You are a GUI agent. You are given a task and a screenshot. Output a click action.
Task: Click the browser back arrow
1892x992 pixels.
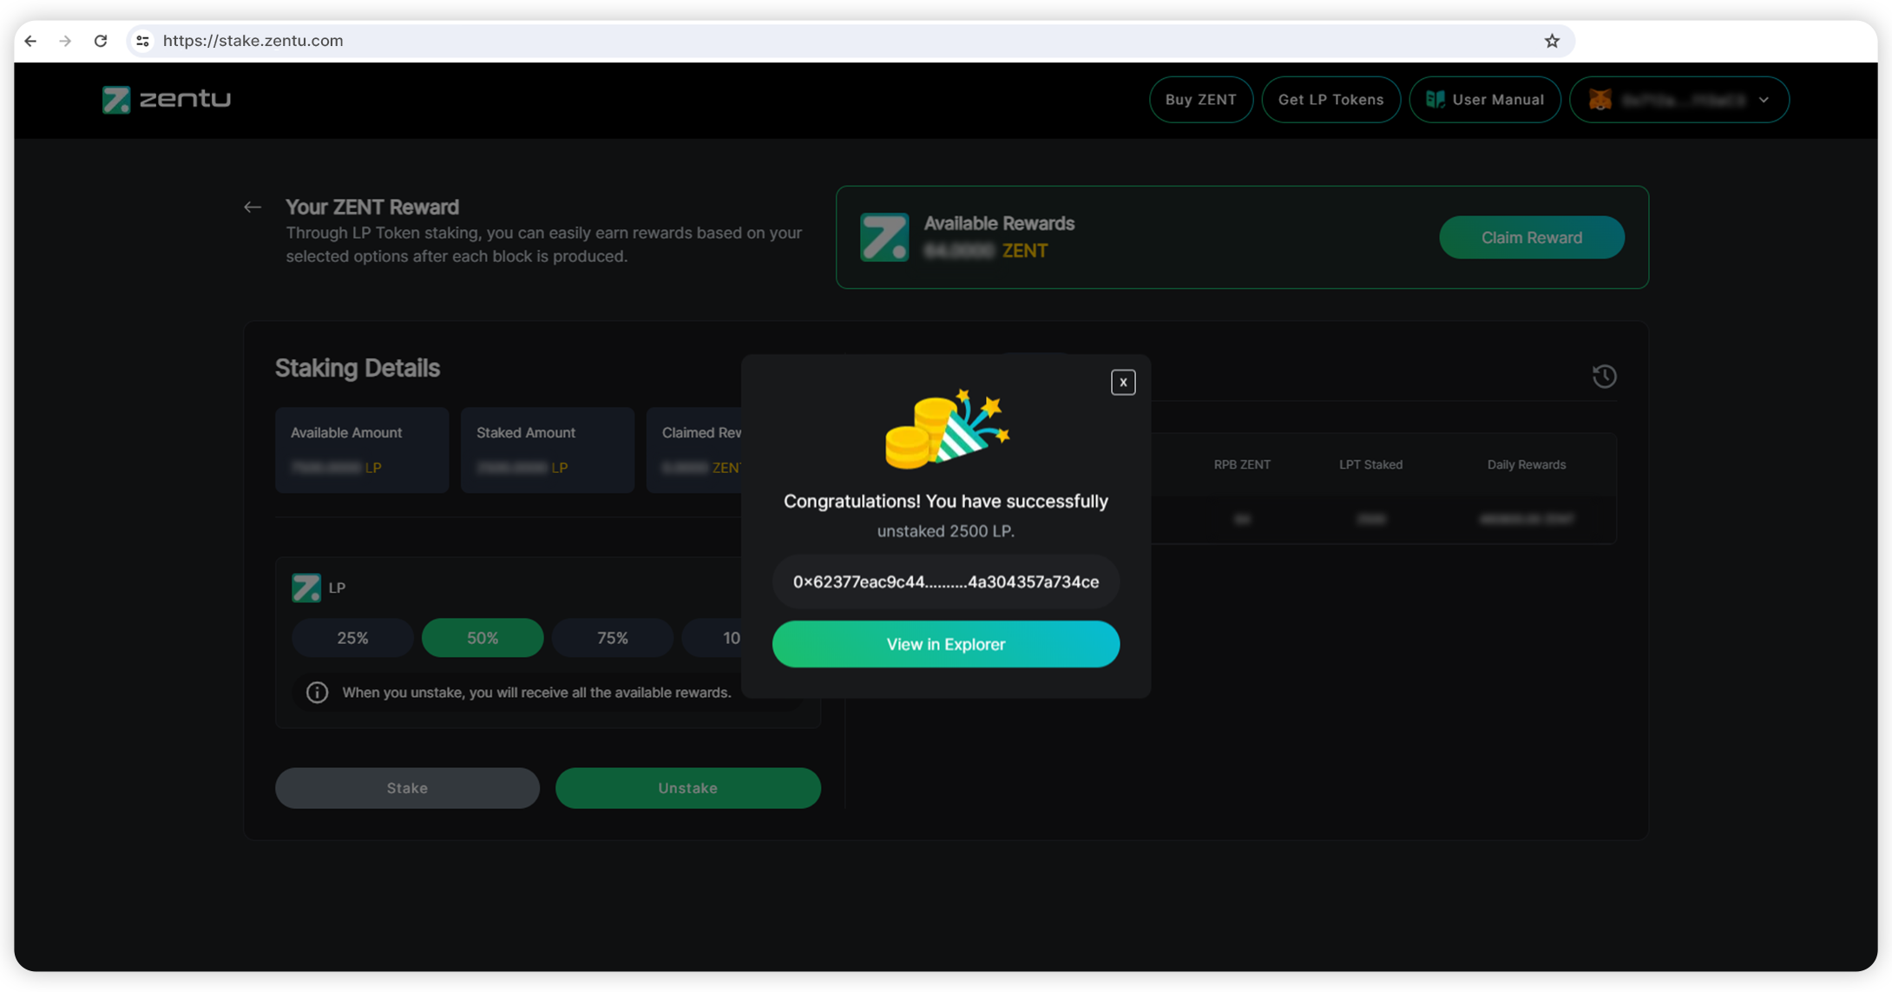coord(31,41)
